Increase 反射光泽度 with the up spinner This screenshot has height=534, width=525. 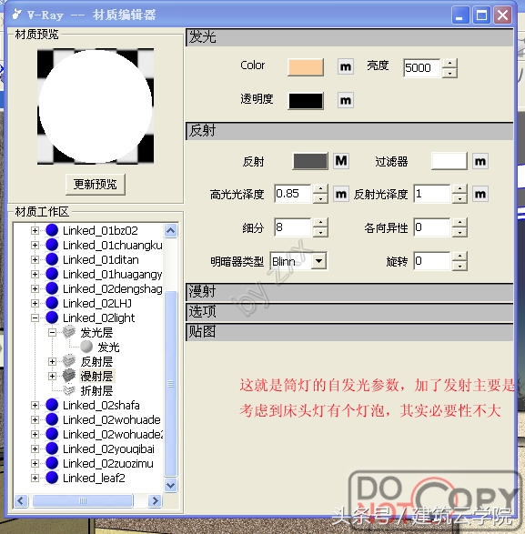[x=459, y=189]
